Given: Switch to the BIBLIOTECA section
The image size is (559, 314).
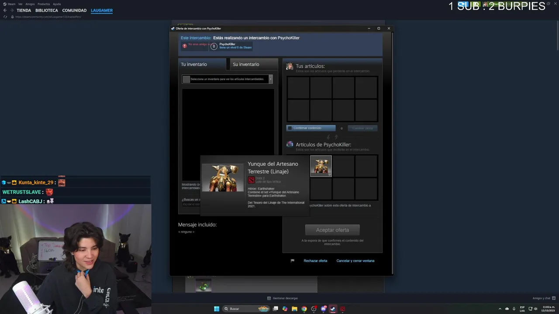Looking at the screenshot, I should click(x=47, y=10).
